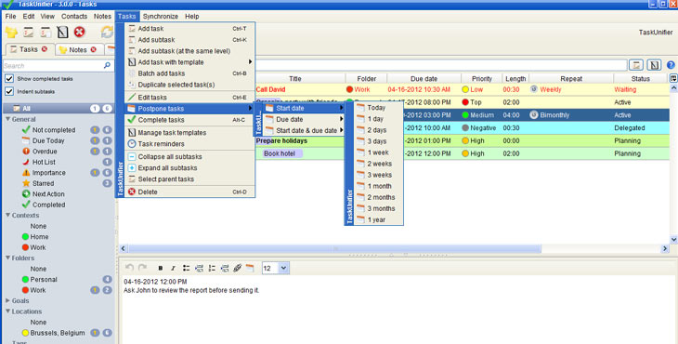The height and width of the screenshot is (344, 678).
Task: Close the Notes tab with red X
Action: 93,50
